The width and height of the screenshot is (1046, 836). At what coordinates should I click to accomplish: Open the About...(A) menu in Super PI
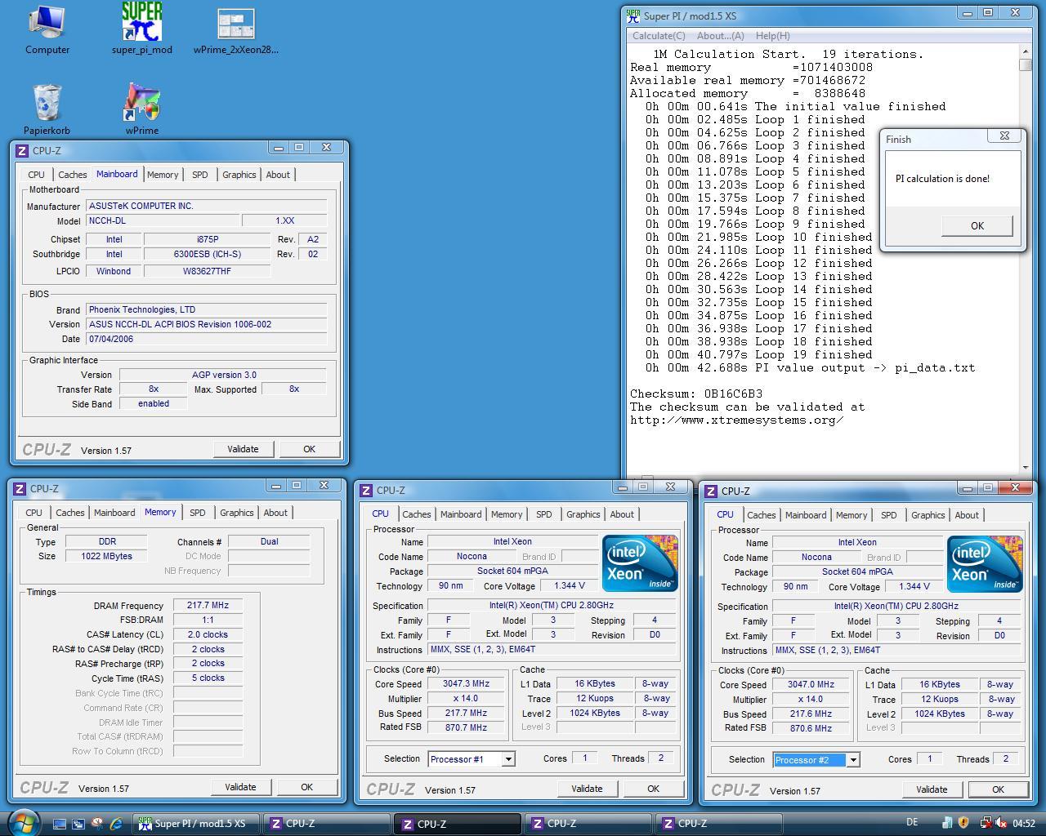[720, 36]
